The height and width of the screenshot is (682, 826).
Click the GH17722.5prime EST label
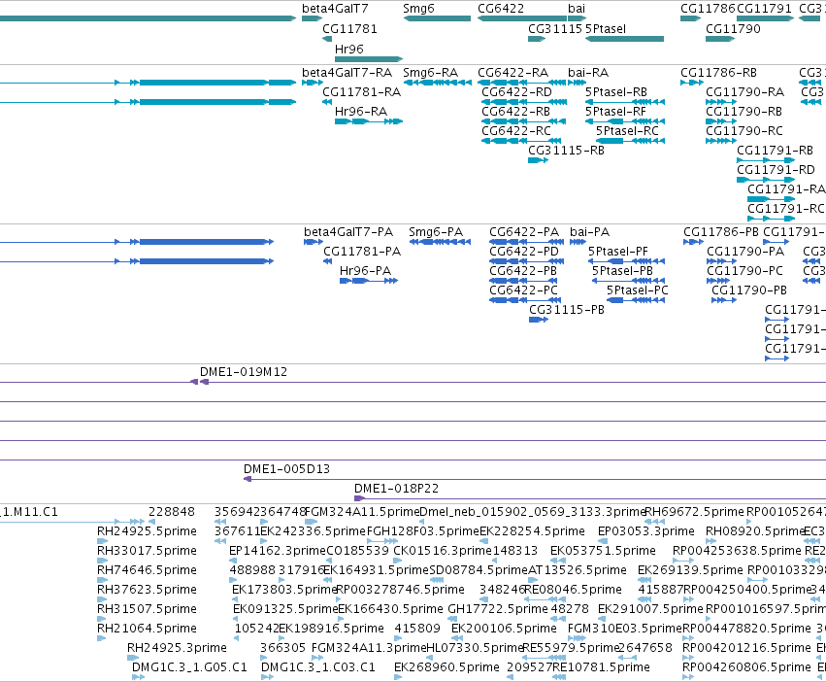click(x=498, y=610)
